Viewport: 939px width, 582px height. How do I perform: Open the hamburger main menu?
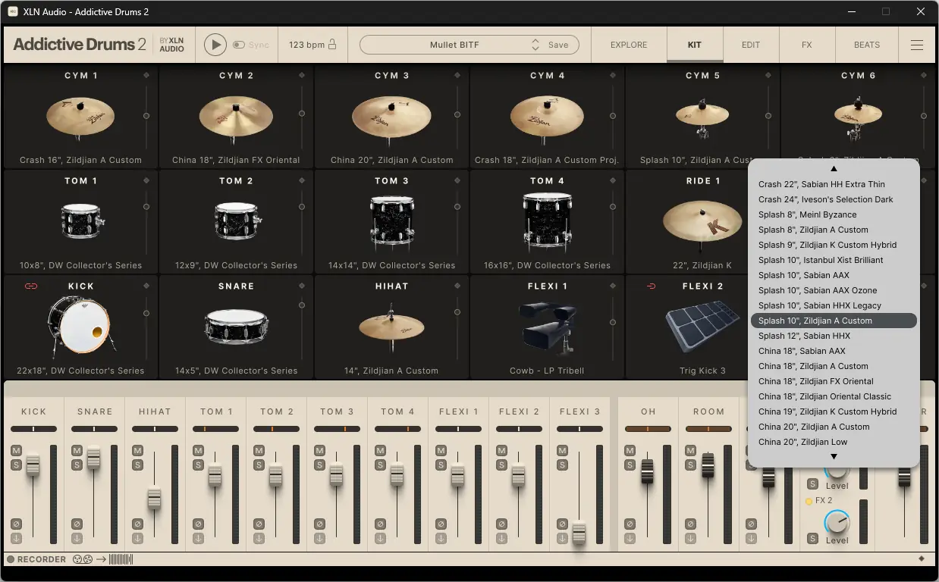point(917,45)
